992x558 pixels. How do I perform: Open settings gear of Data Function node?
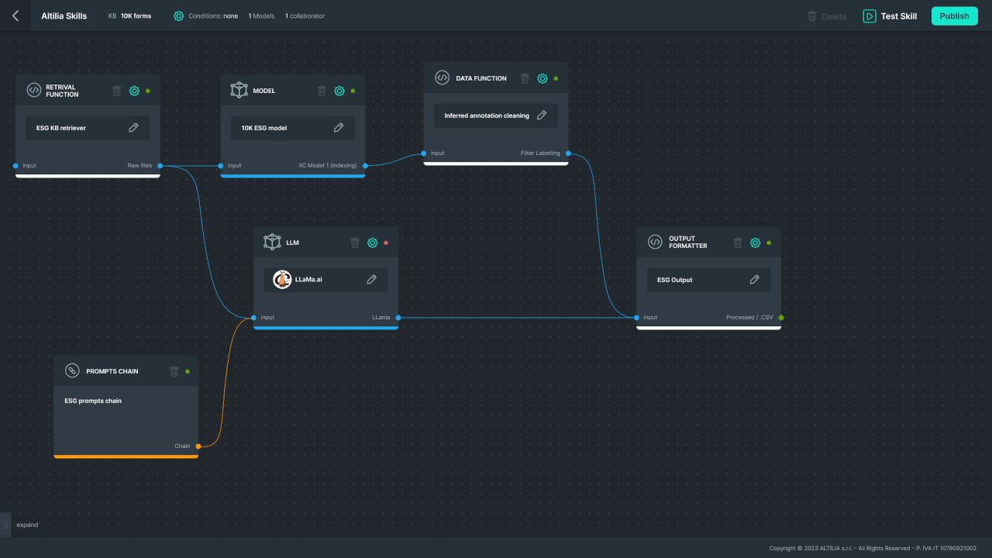[542, 78]
